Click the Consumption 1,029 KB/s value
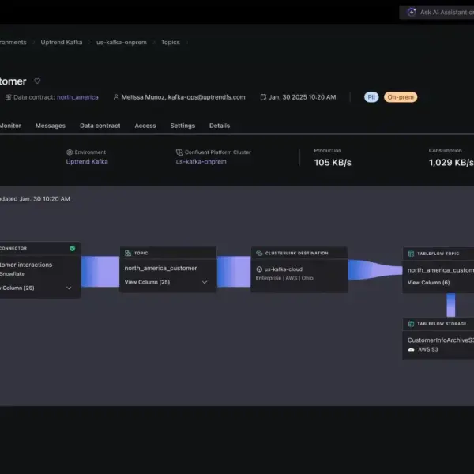 tap(451, 163)
